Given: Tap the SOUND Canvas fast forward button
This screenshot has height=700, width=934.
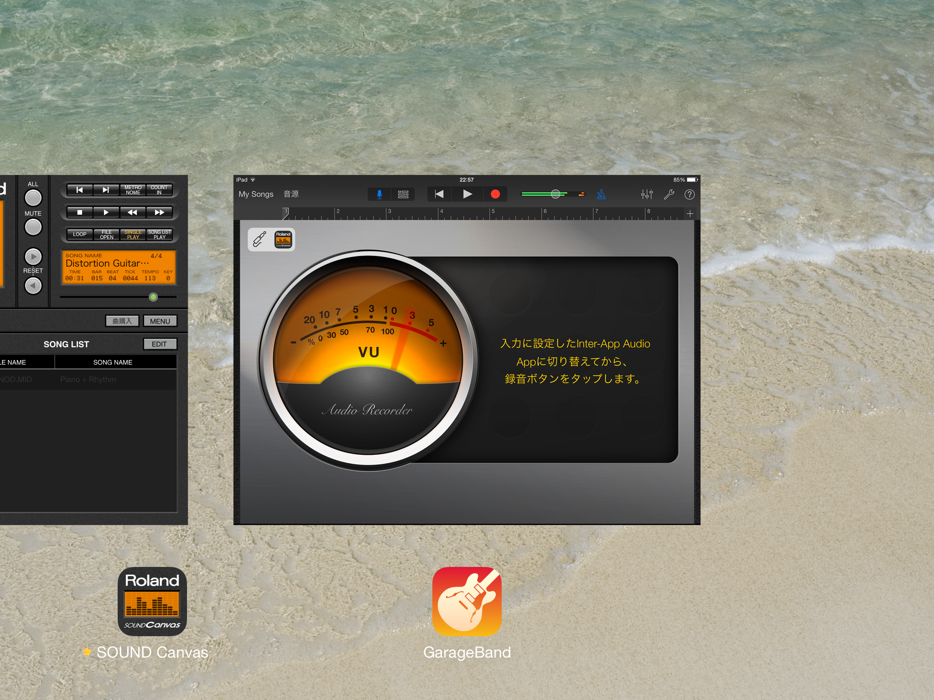Looking at the screenshot, I should click(x=159, y=212).
